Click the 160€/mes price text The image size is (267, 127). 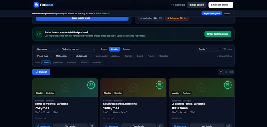180,108
